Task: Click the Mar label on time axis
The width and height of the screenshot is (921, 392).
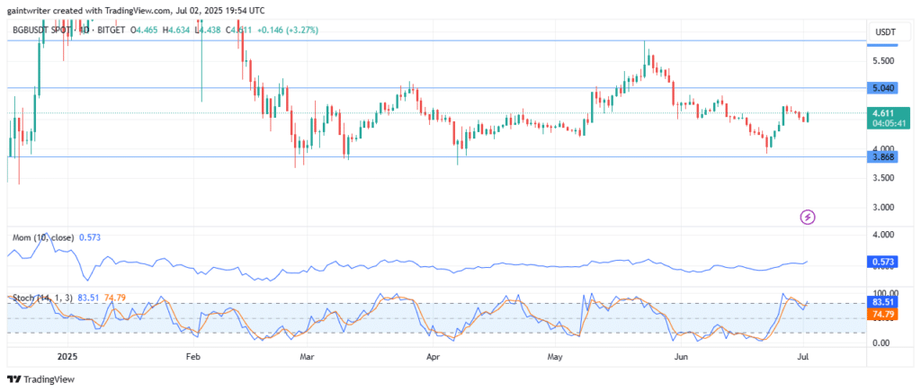Action: [x=307, y=356]
